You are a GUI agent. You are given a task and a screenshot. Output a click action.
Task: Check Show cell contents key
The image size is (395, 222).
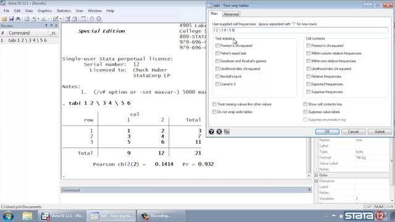coord(306,104)
